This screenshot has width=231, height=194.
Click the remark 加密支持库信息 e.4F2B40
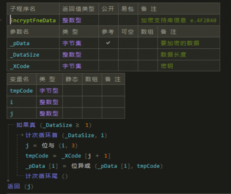[179, 20]
